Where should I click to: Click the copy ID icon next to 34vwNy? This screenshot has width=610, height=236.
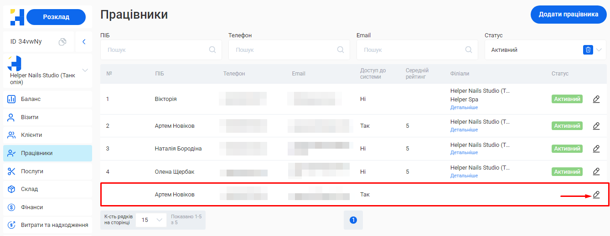[62, 42]
